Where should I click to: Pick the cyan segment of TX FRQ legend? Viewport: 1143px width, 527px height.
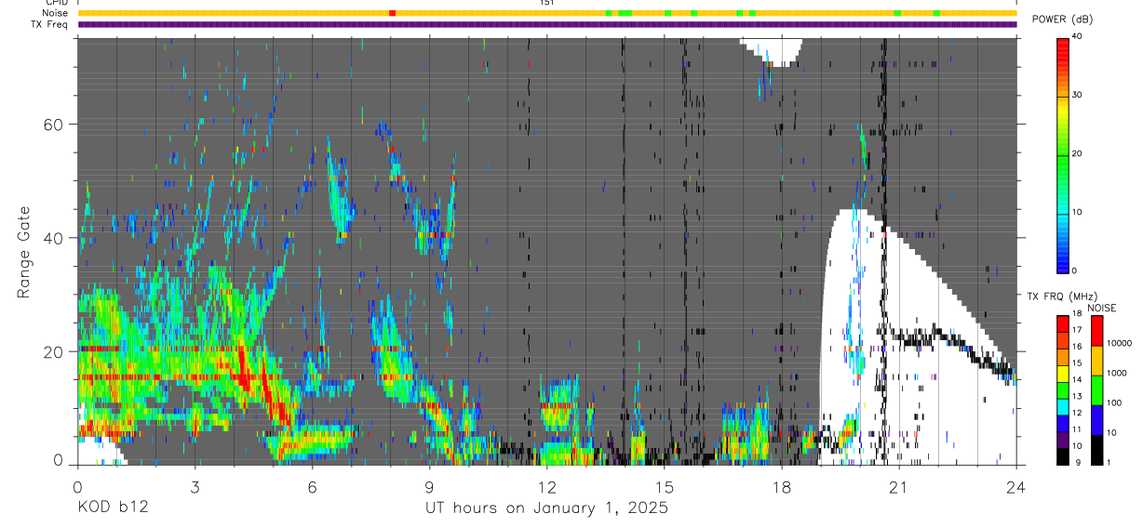point(1063,407)
